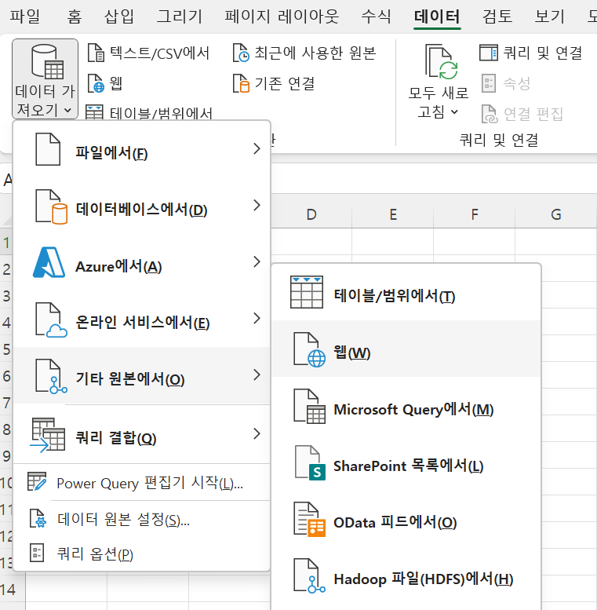This screenshot has height=610, width=597.
Task: Click the submenu 테이블/범위에서 grid icon
Action: [x=307, y=292]
